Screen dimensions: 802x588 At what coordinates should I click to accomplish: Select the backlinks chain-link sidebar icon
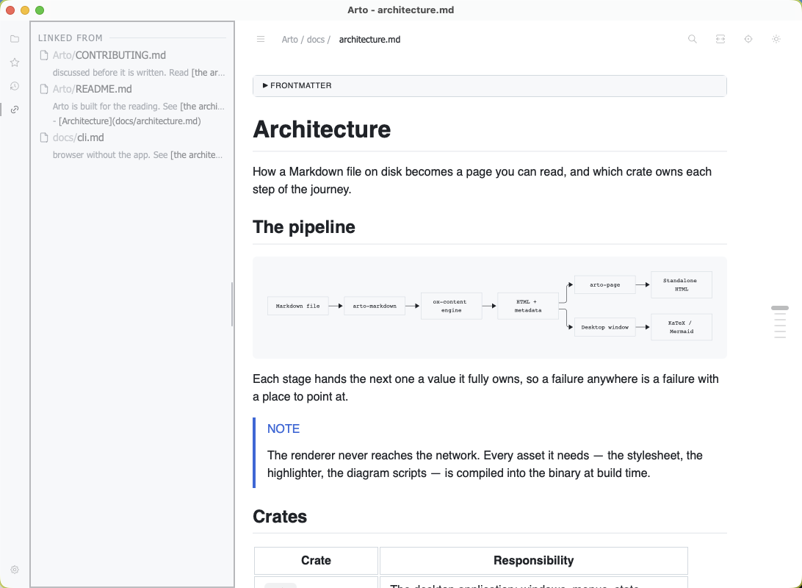[x=15, y=110]
